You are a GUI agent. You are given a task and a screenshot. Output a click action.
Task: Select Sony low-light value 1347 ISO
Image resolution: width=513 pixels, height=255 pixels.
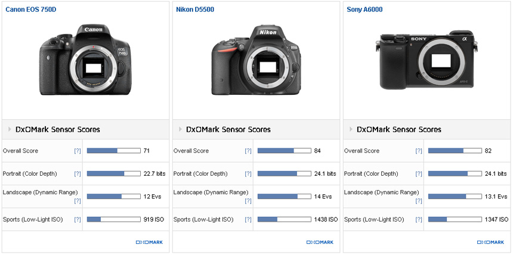pos(497,219)
